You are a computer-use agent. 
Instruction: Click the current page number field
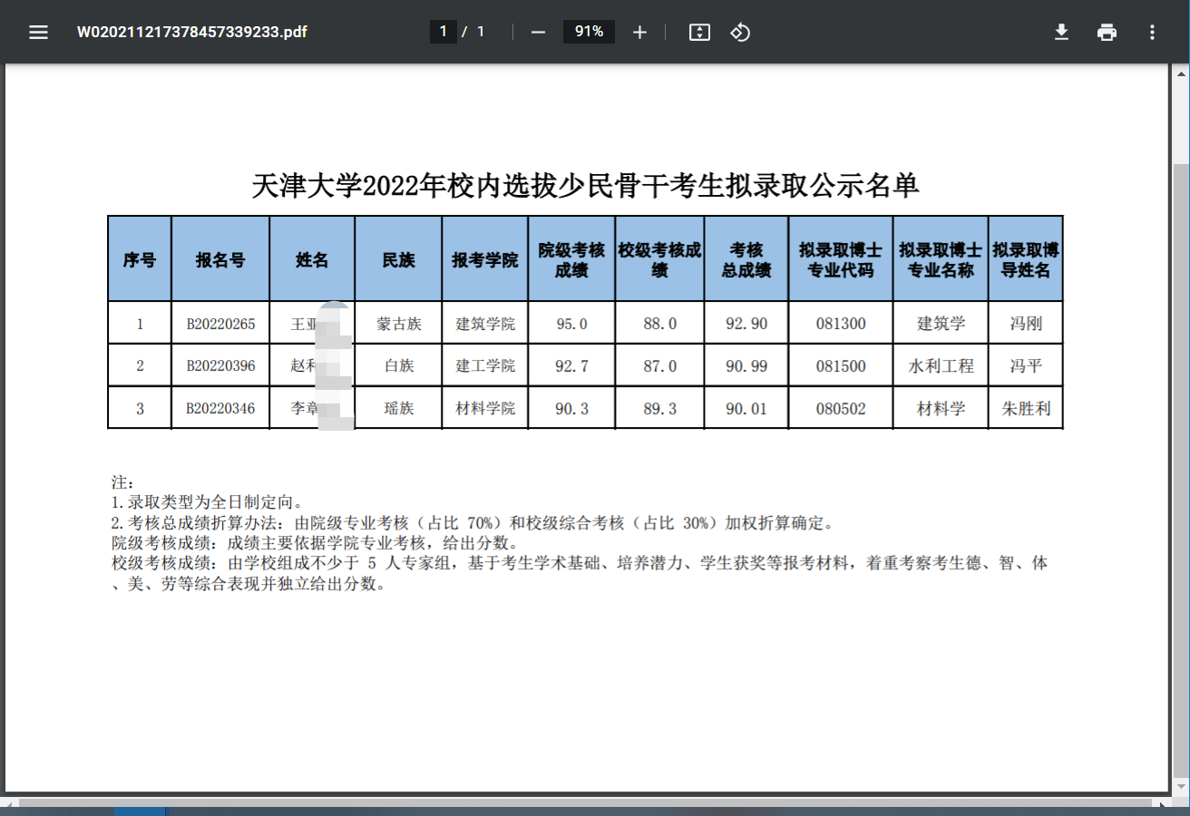click(443, 32)
